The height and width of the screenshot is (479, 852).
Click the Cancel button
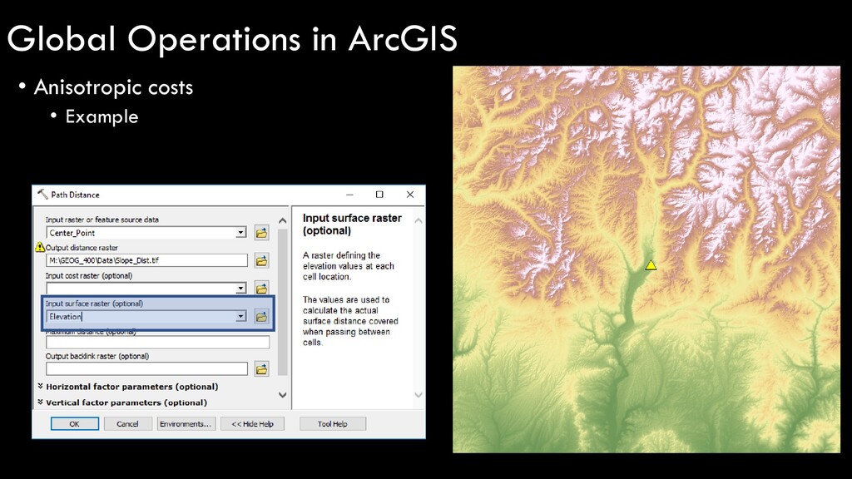point(127,423)
